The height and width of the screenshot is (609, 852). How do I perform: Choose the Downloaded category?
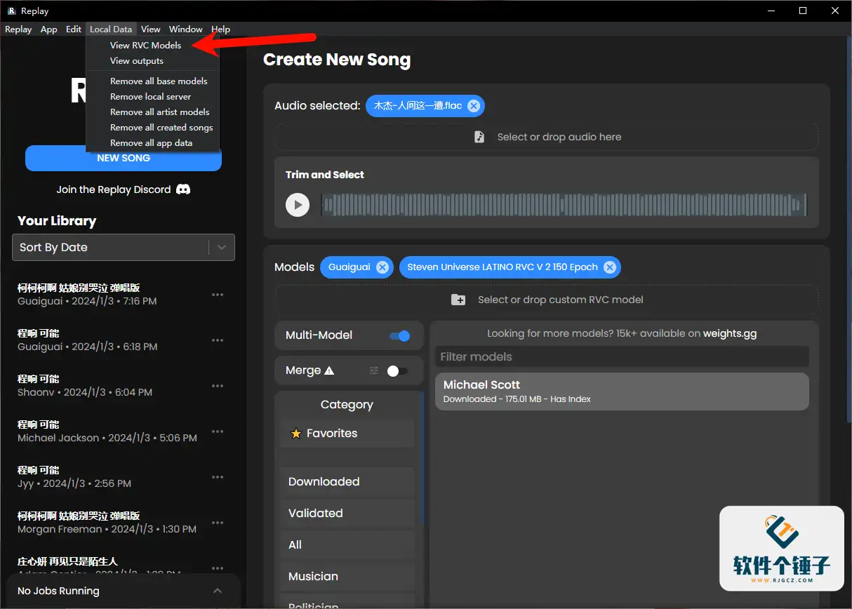[347, 482]
